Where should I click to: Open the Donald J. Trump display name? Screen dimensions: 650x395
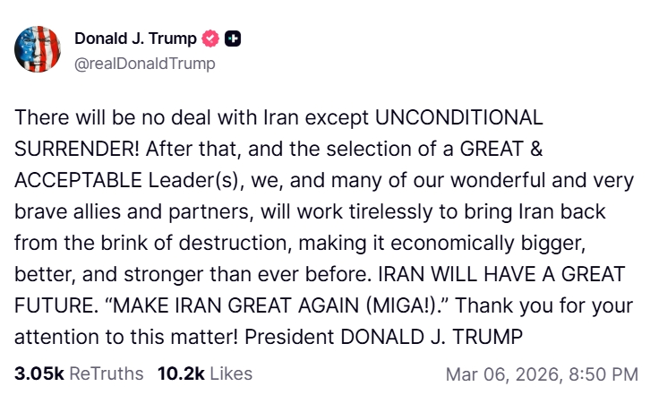[x=135, y=39]
